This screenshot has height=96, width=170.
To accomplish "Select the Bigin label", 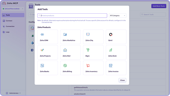I will click(x=88, y=56).
